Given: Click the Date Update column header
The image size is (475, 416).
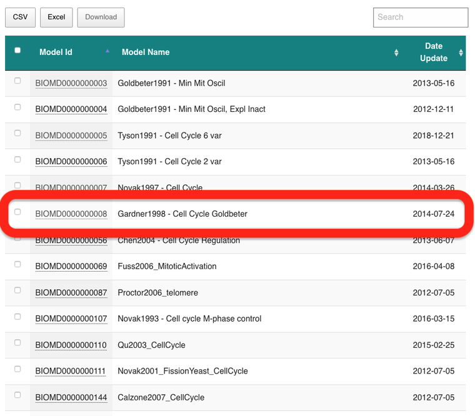Looking at the screenshot, I should [434, 52].
